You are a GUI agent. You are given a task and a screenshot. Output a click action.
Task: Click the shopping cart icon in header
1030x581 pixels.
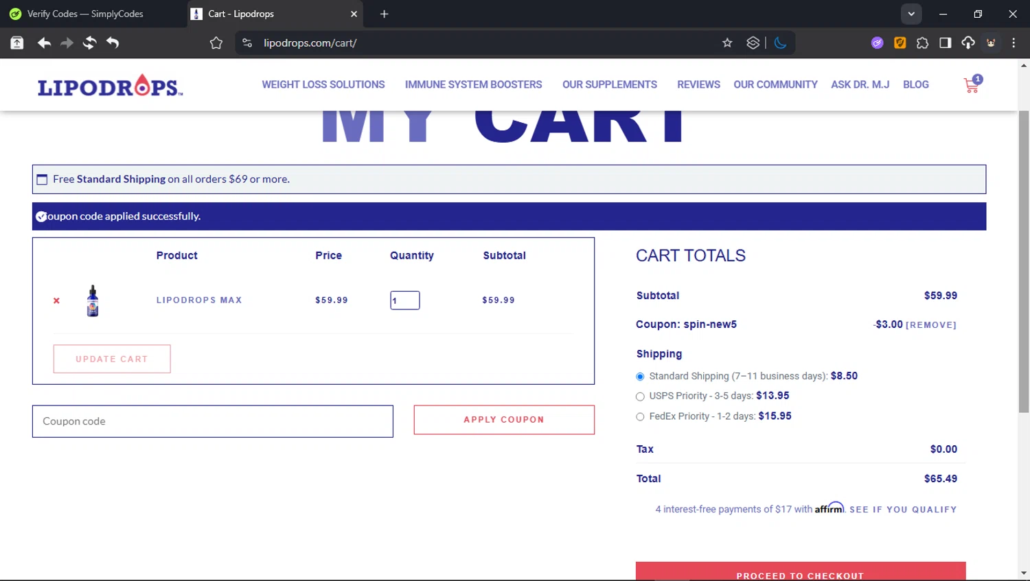(973, 84)
